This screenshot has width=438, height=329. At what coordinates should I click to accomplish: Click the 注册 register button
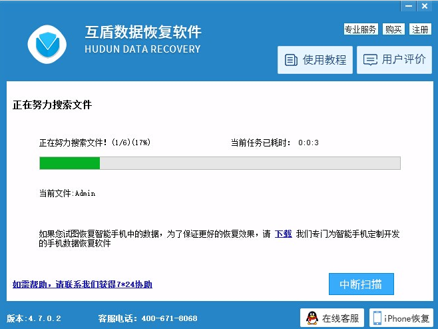(420, 29)
